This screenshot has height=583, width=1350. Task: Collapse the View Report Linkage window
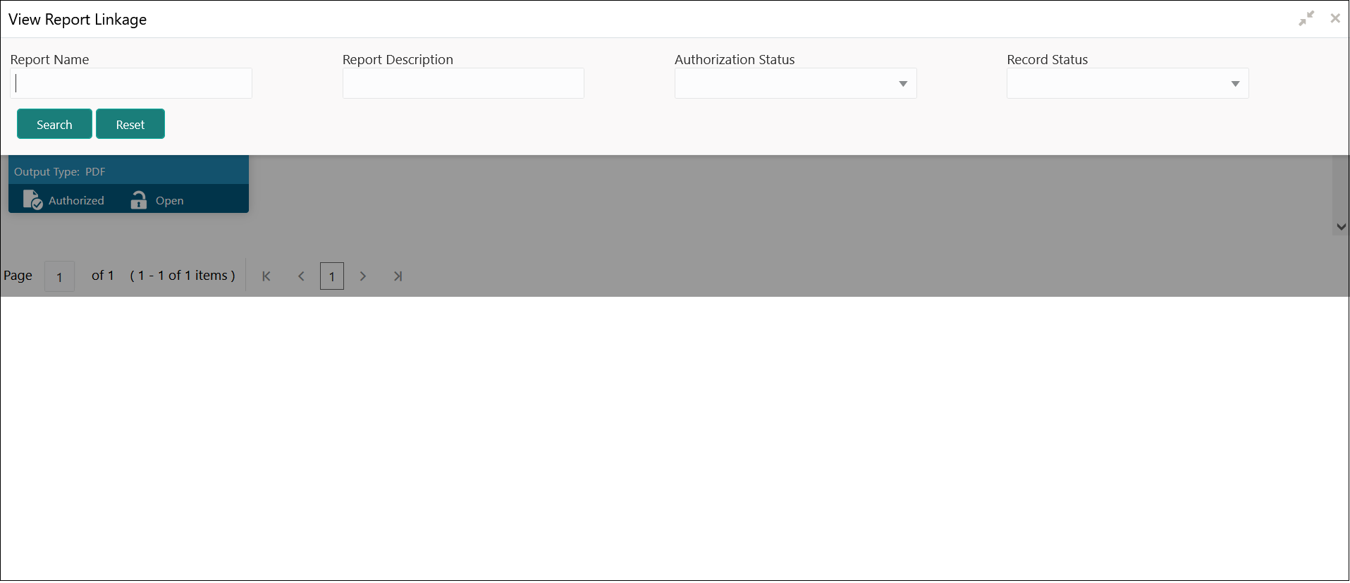point(1306,19)
